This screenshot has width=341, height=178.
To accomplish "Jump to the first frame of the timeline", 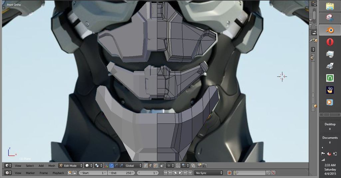I will (x=165, y=173).
